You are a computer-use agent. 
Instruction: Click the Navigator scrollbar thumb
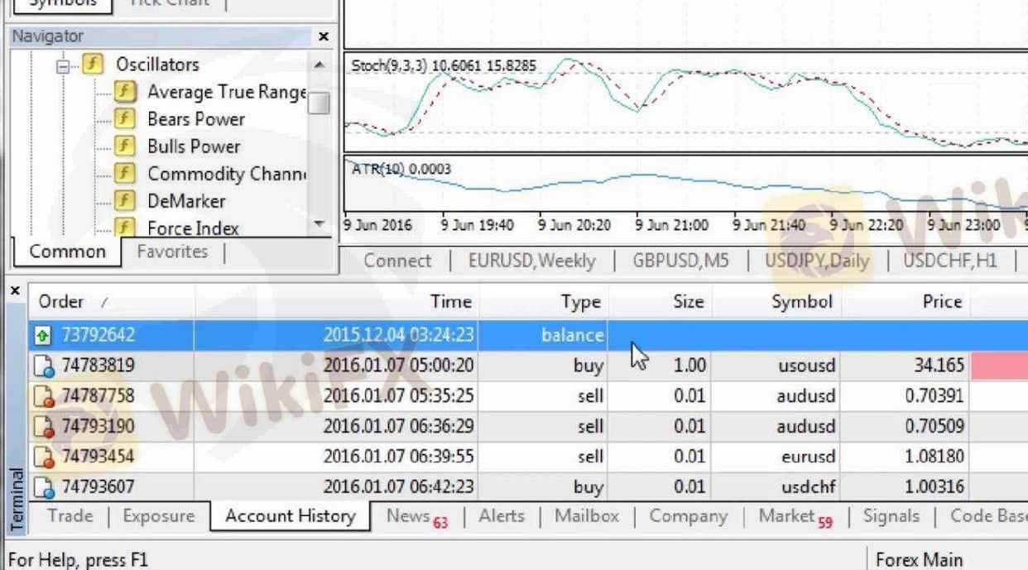click(x=319, y=103)
